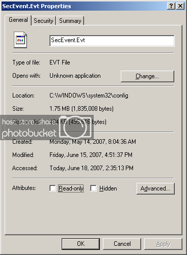Click the SecEvent.Evt Properties title bar text
Viewport: 187px width, 255px height.
(37, 6)
